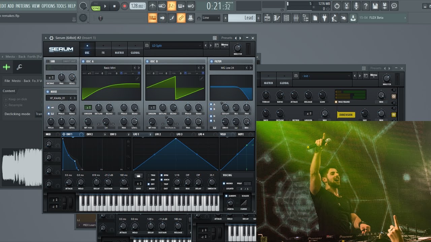The width and height of the screenshot is (431, 242).
Task: Toggle the FILTER enable switch
Action: 211,62
